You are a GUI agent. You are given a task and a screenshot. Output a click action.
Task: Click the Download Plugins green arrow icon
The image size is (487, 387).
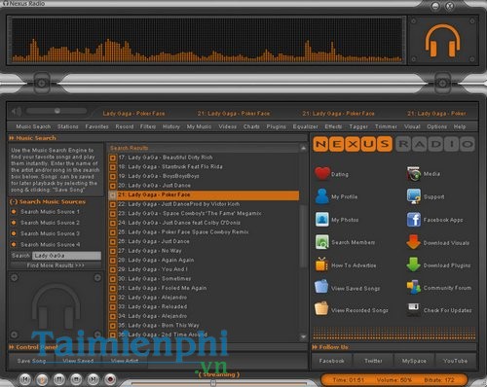pos(413,264)
